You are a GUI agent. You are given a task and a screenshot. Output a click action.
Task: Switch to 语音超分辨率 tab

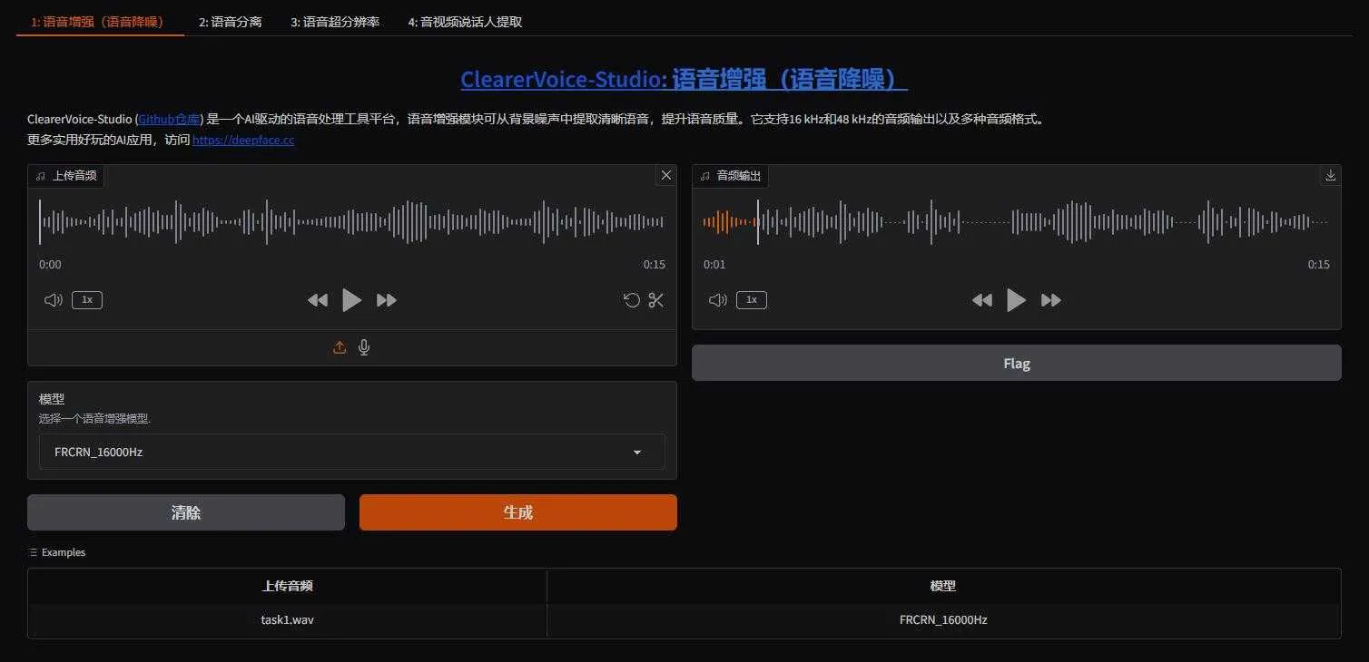coord(335,22)
